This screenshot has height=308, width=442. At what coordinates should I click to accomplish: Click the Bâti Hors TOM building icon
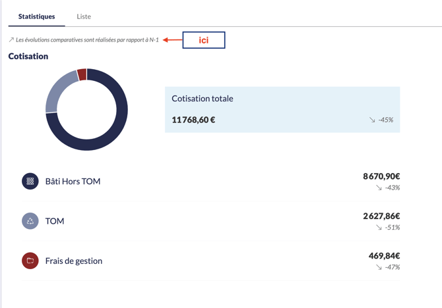[30, 181]
